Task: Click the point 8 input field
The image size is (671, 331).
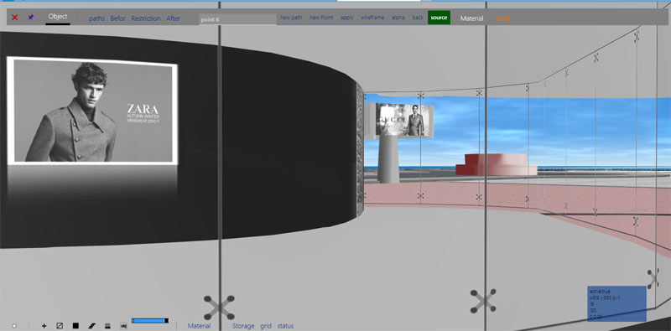Action: coord(237,19)
